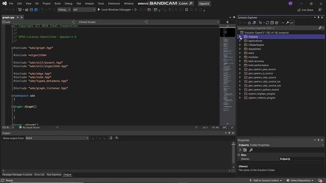This screenshot has height=183, width=326.
Task: Switch to the Error List tab
Action: pyautogui.click(x=39, y=174)
